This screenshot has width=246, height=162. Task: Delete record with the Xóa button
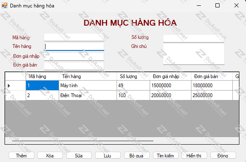pos(50,155)
